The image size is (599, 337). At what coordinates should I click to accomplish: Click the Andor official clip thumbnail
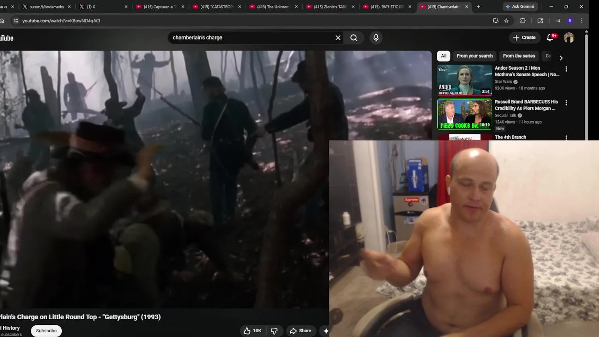[x=464, y=80]
